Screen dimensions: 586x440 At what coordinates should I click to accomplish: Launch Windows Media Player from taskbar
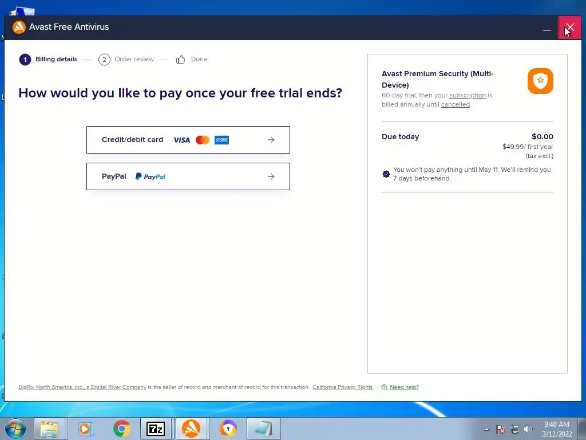click(x=85, y=429)
